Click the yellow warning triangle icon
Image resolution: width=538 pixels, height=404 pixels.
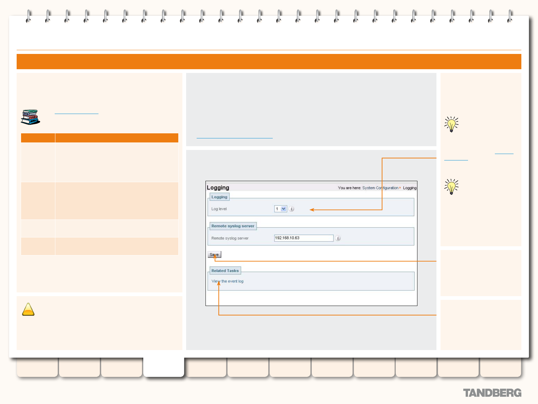[28, 309]
